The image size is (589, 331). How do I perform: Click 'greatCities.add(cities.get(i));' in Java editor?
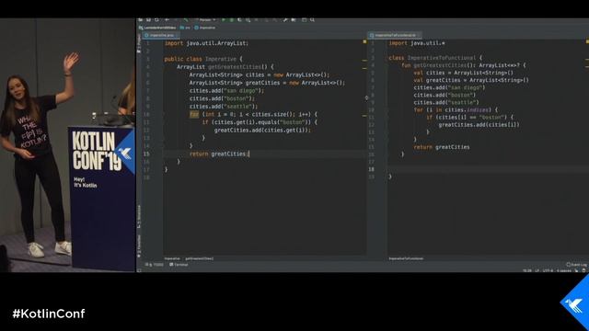pos(262,130)
